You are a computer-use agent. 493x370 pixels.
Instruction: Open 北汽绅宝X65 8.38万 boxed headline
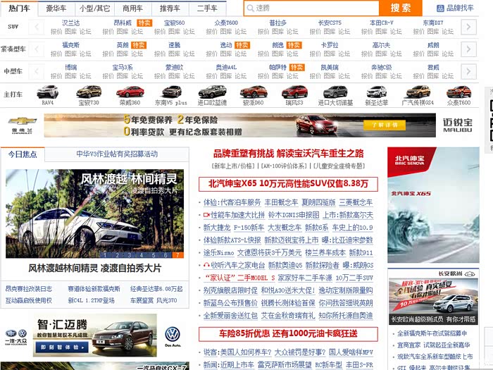point(288,184)
